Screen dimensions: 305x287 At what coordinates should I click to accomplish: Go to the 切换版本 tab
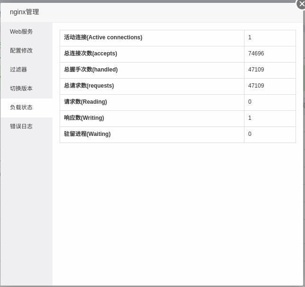tap(26, 89)
